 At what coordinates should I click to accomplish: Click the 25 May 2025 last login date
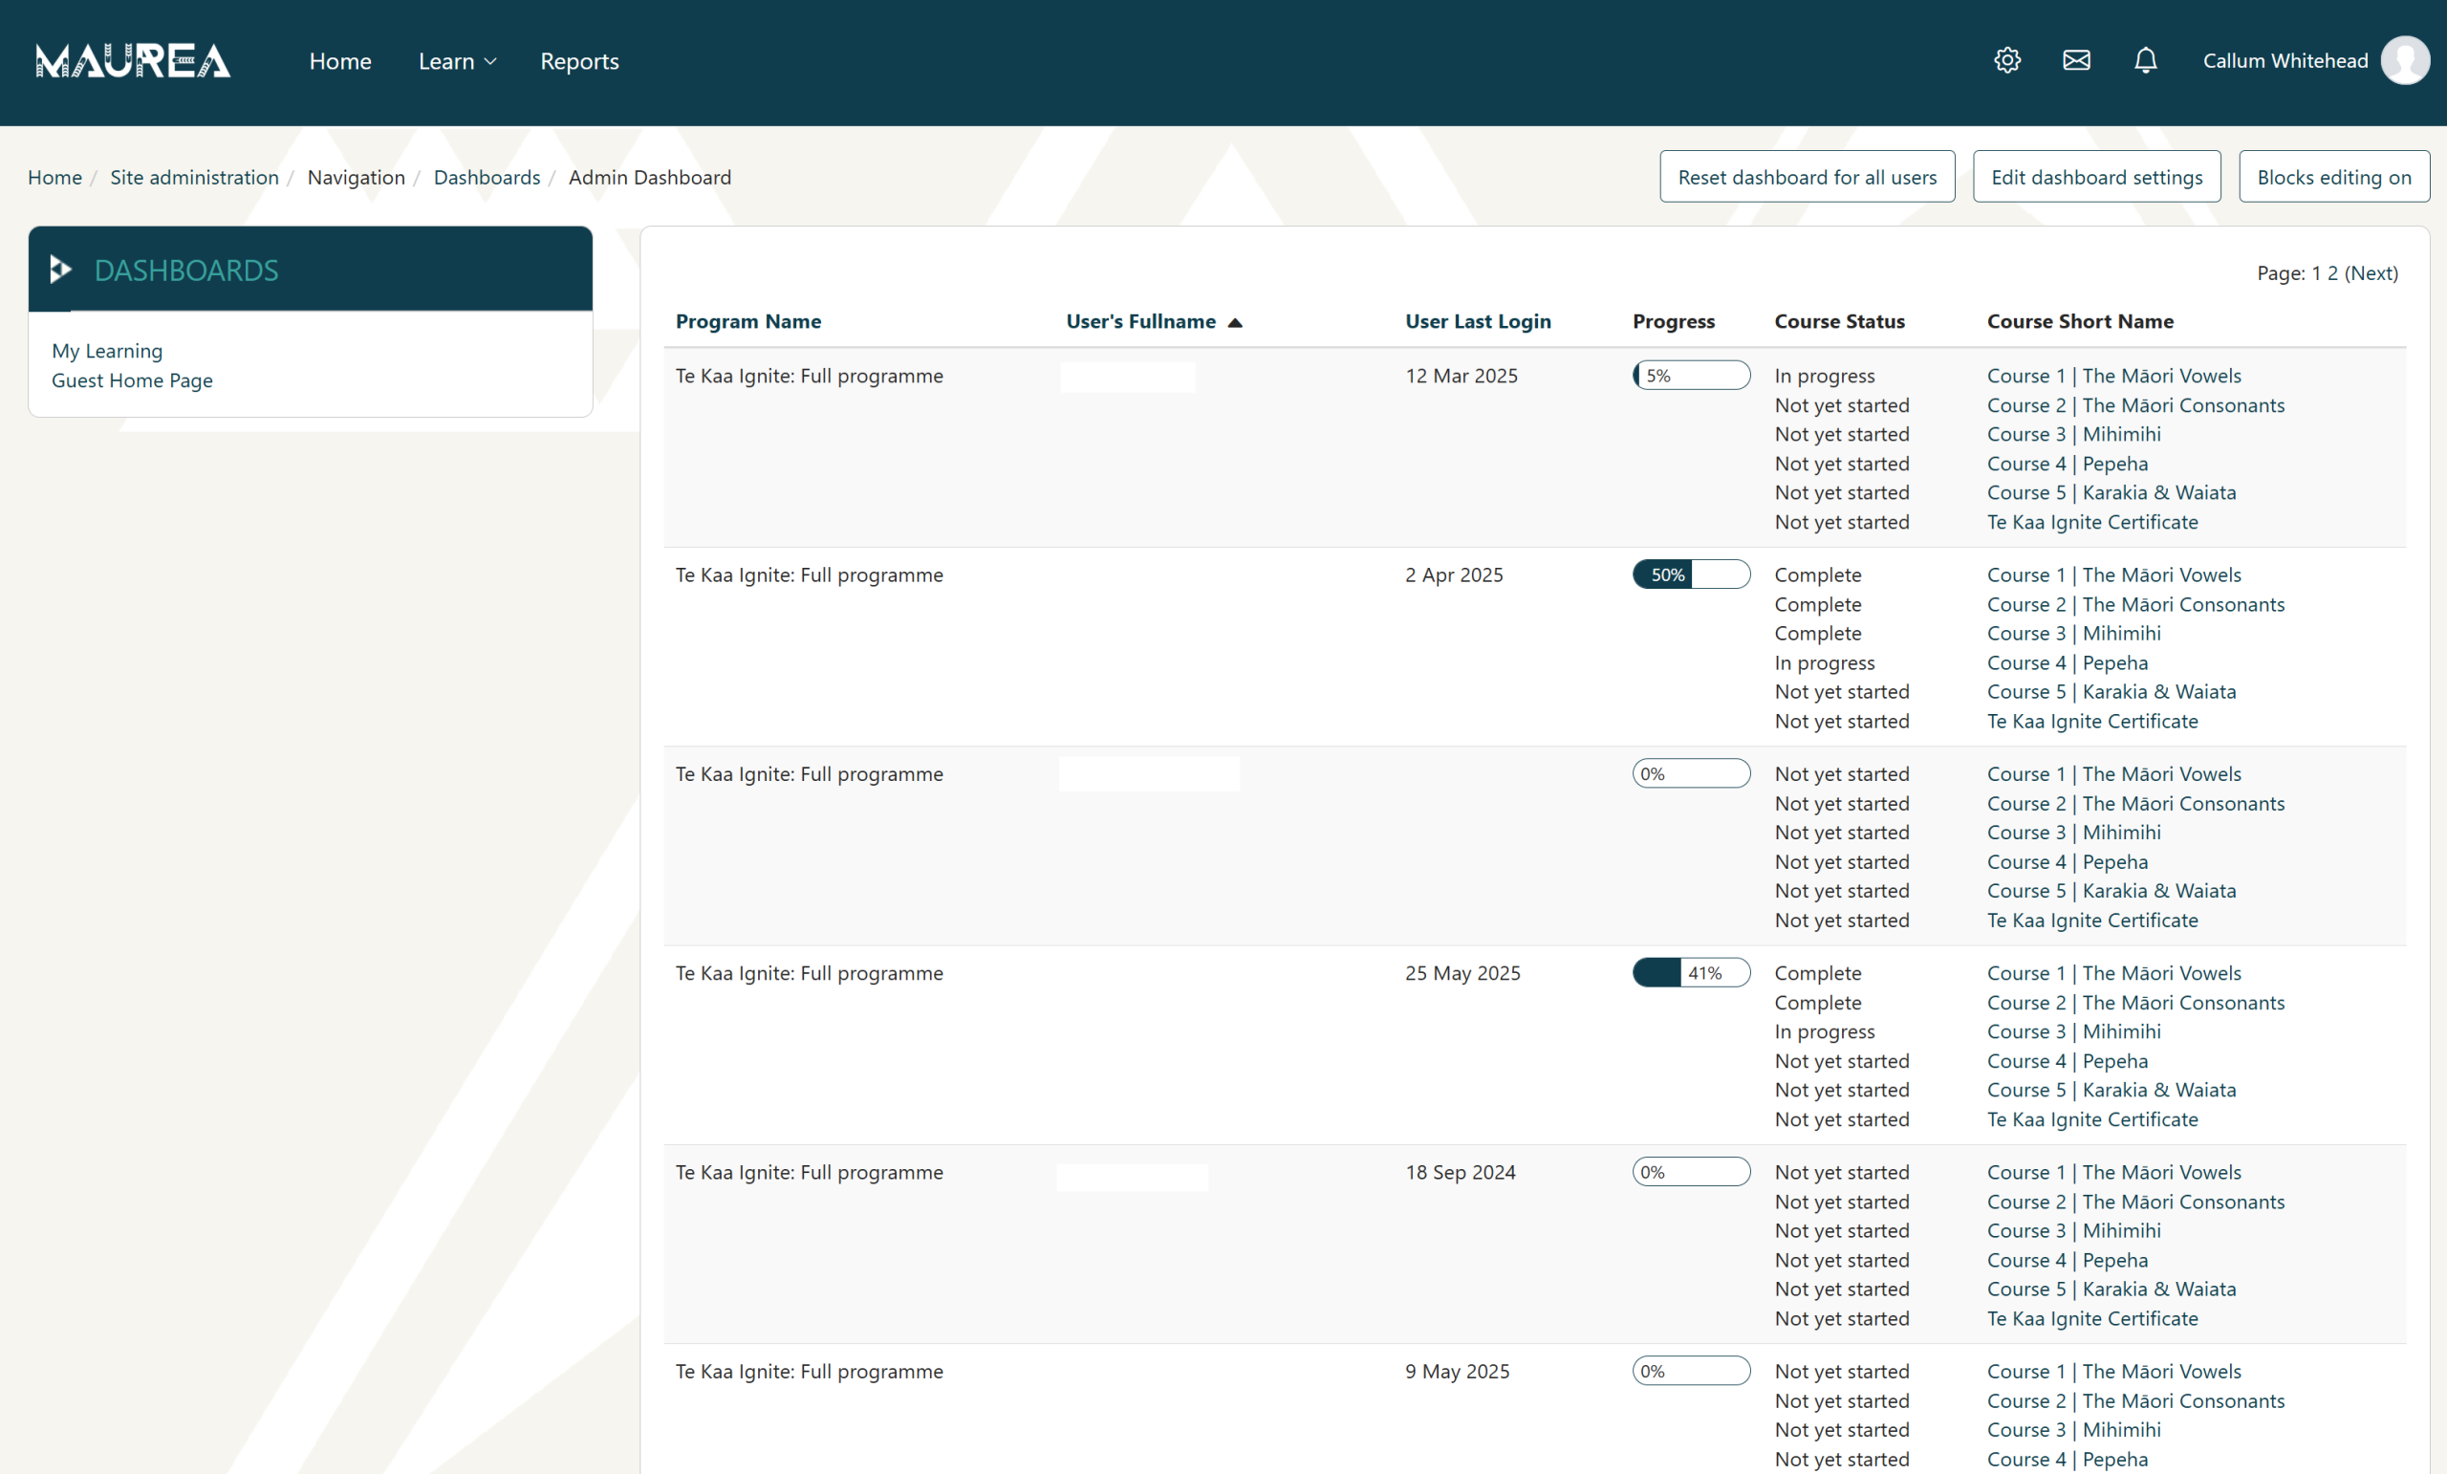point(1462,973)
